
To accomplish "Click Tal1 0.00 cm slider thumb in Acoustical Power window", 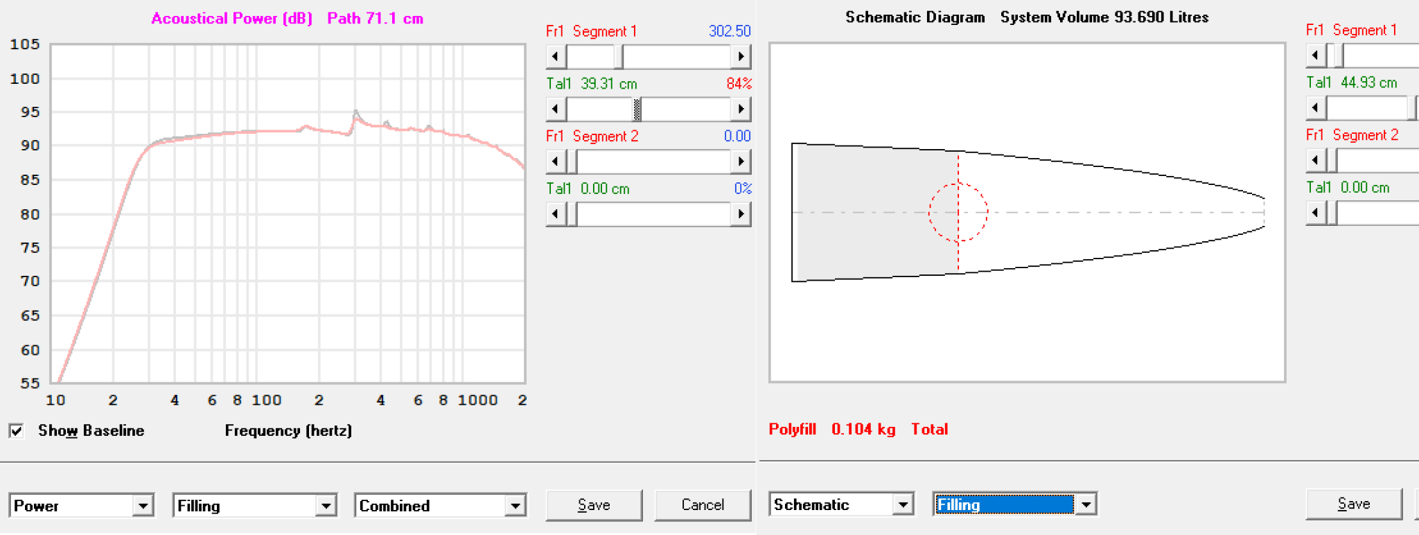I will (x=572, y=214).
